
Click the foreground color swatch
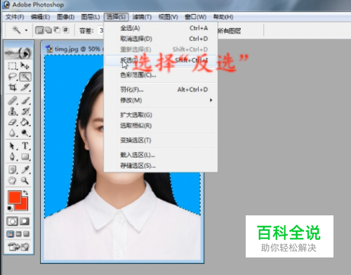pyautogui.click(x=14, y=197)
